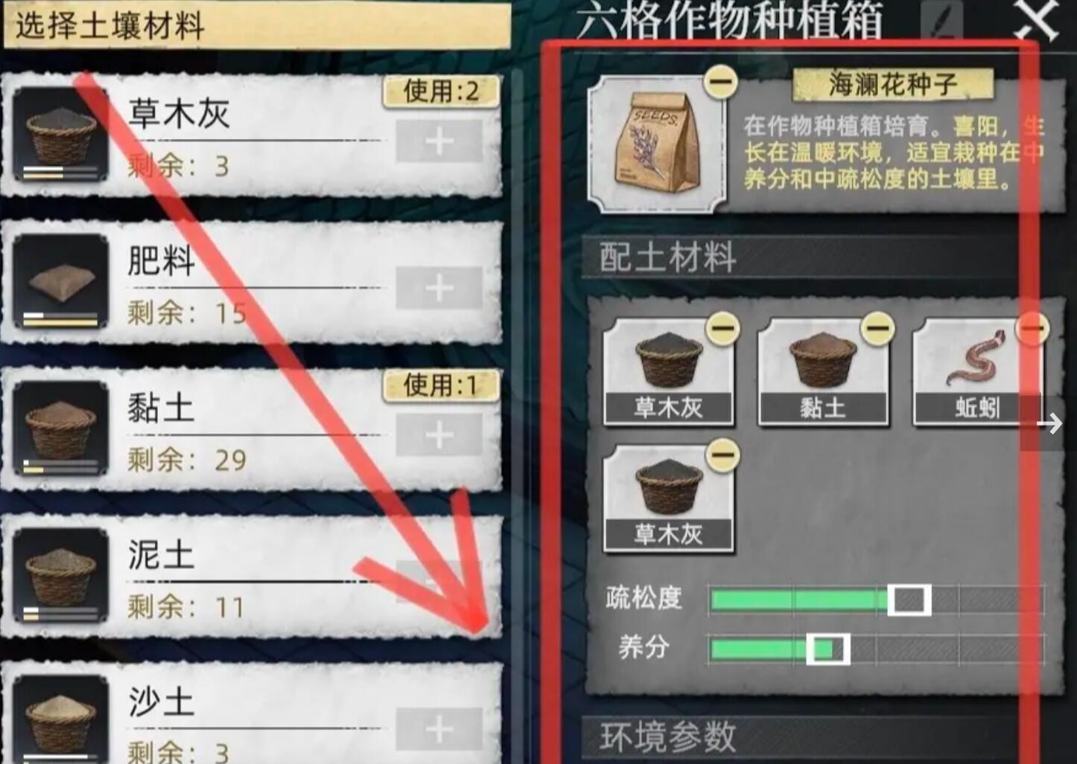The height and width of the screenshot is (764, 1077).
Task: Open the 海澜花种子 seed bag thumbnail
Action: [656, 145]
